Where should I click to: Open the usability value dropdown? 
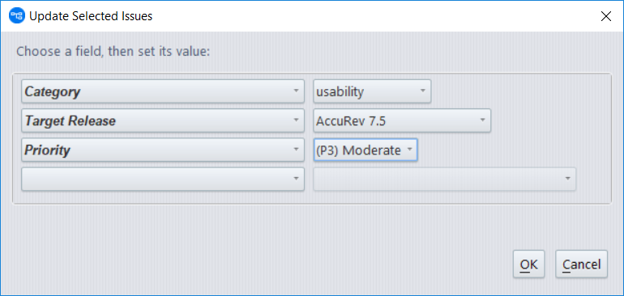(x=372, y=91)
